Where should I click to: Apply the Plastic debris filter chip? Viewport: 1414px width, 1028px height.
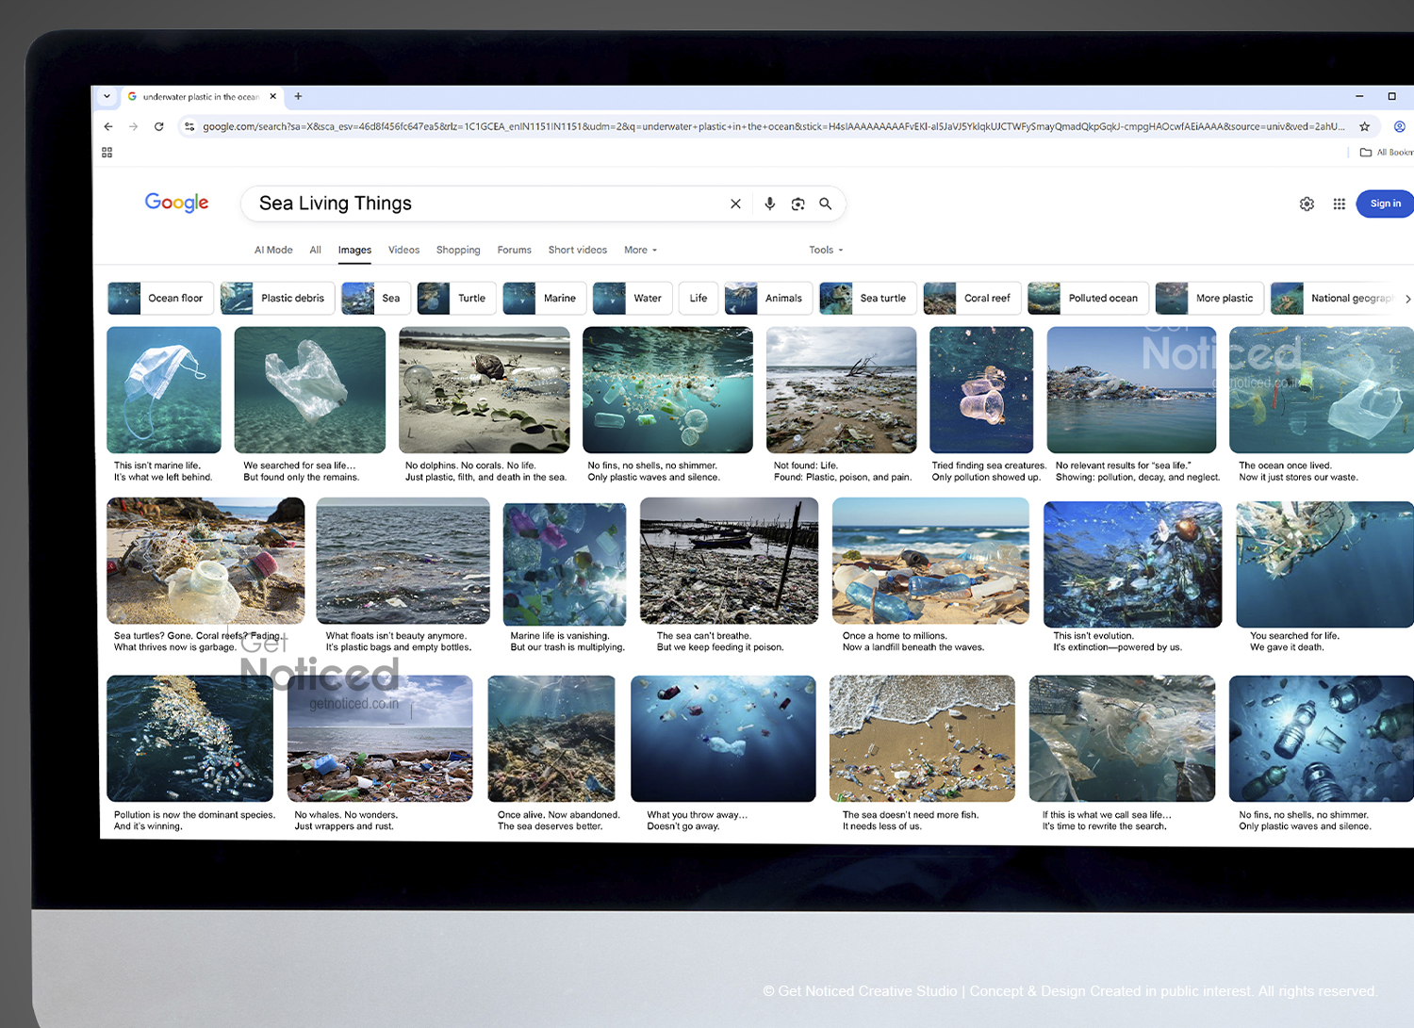[277, 298]
